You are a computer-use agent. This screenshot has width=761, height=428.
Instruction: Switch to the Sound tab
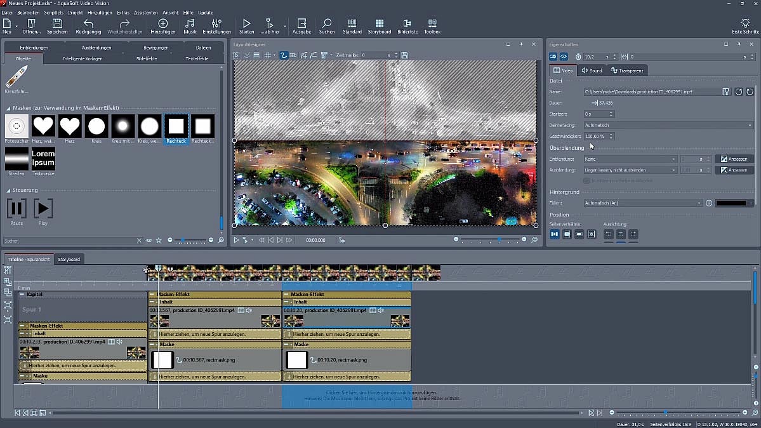pyautogui.click(x=592, y=70)
